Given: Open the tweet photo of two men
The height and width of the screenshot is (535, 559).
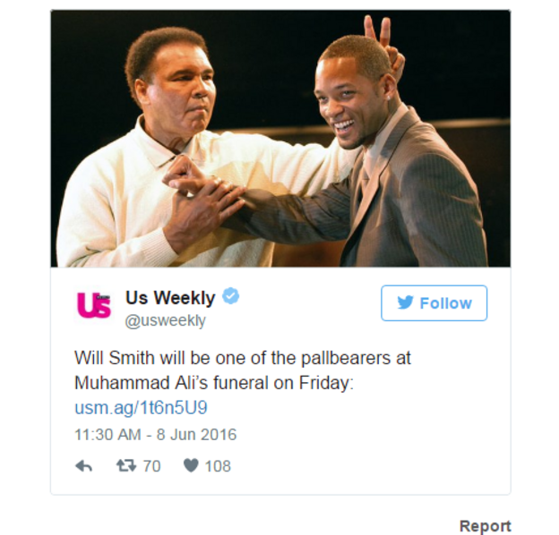Looking at the screenshot, I should (x=280, y=139).
